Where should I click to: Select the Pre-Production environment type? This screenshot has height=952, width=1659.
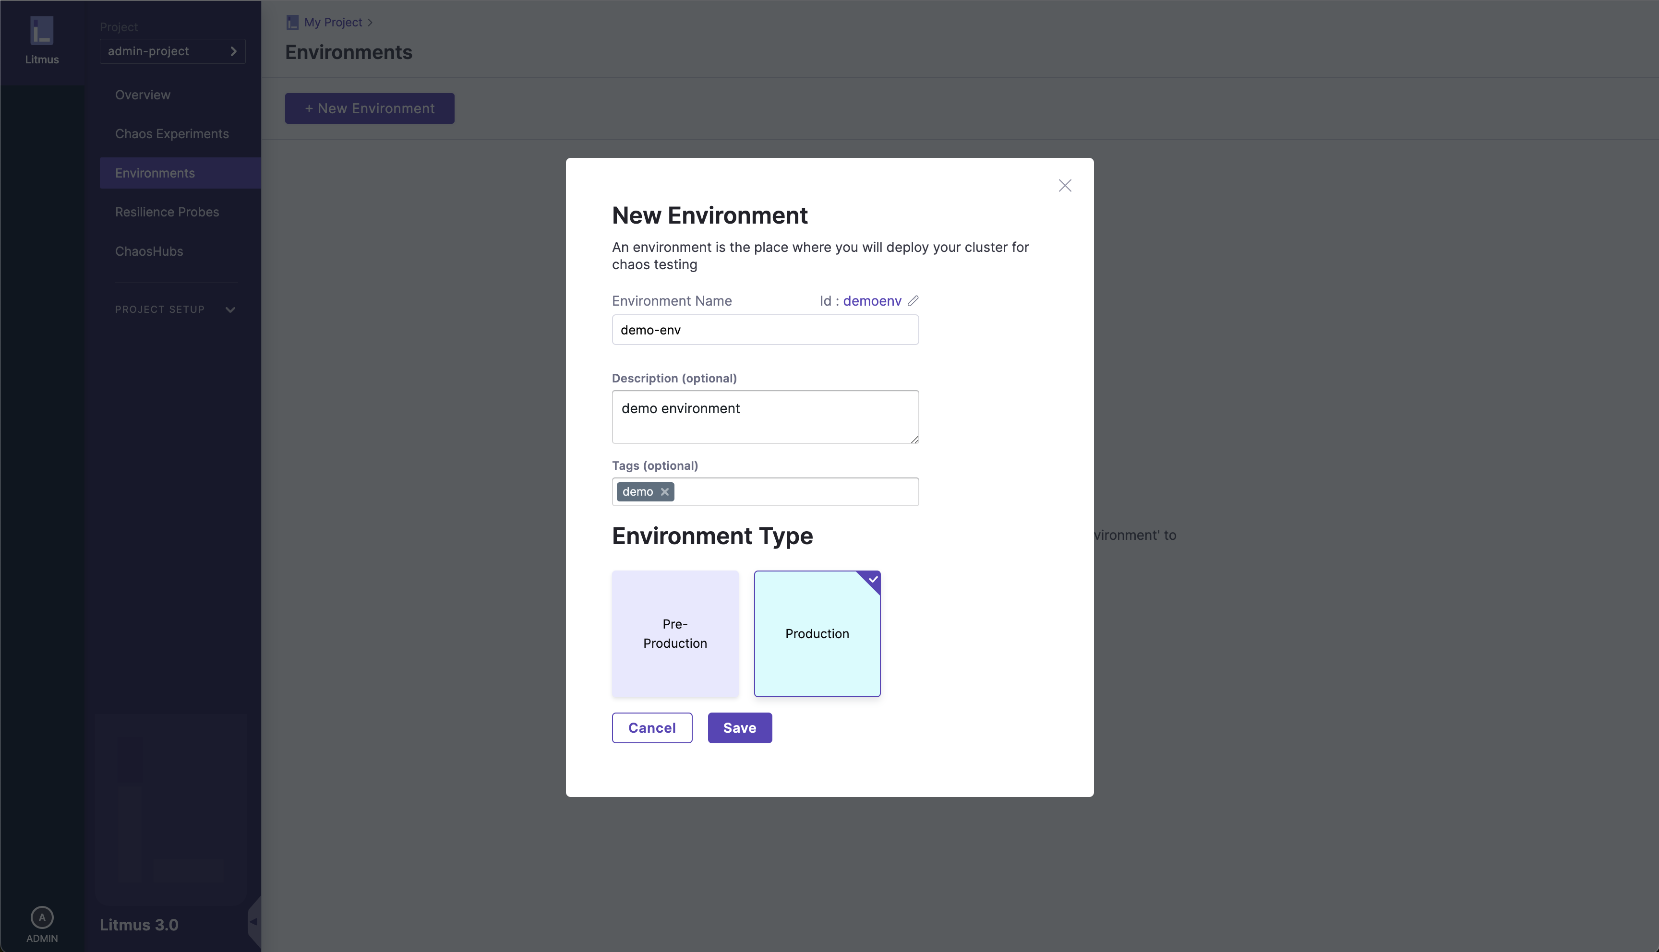point(675,633)
